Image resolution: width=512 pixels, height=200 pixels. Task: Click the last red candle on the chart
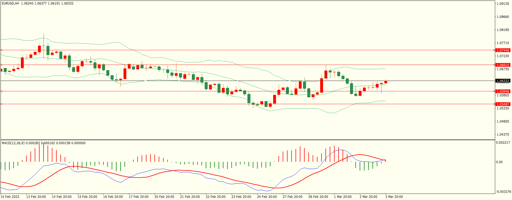pyautogui.click(x=386, y=82)
